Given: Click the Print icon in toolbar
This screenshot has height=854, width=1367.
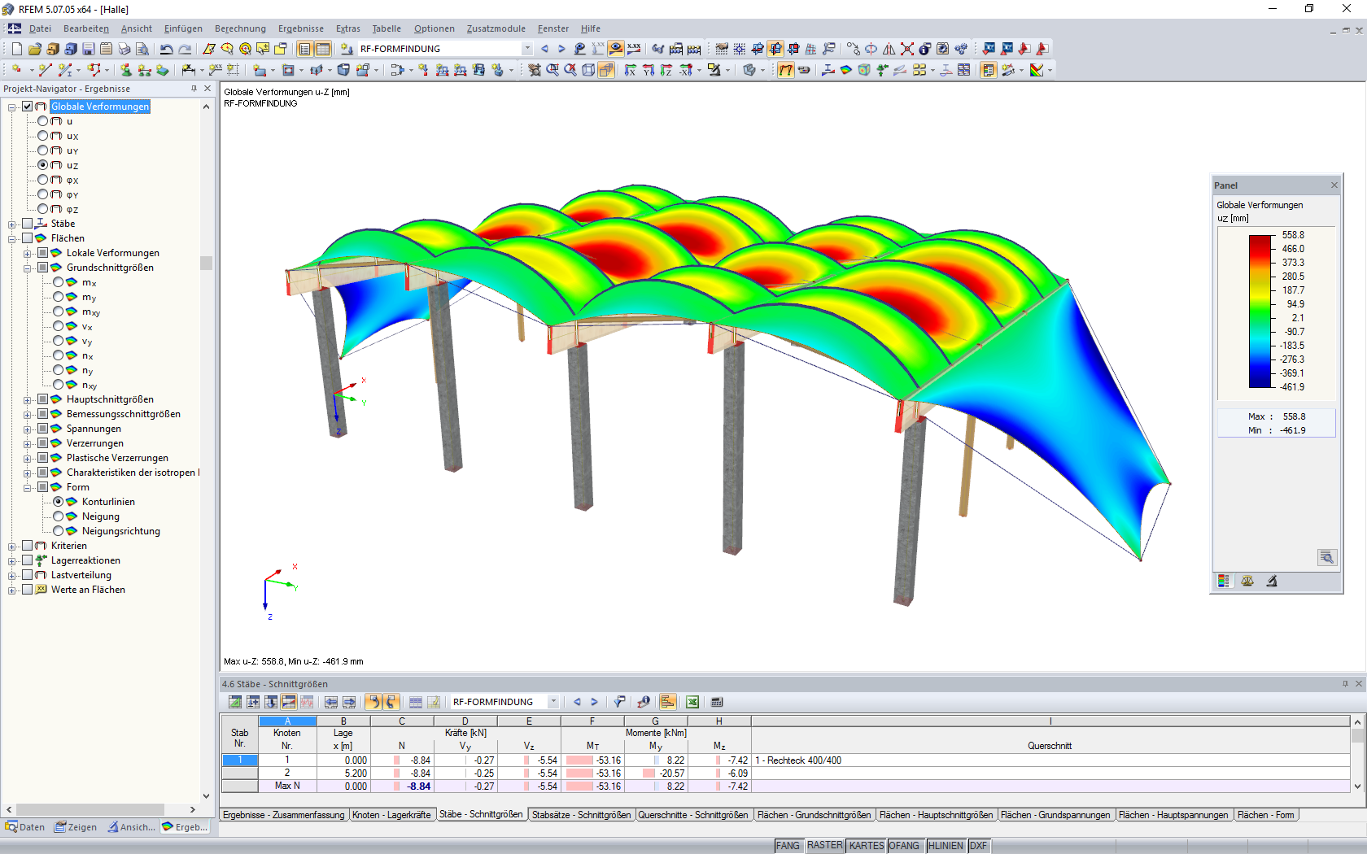Looking at the screenshot, I should pyautogui.click(x=124, y=49).
